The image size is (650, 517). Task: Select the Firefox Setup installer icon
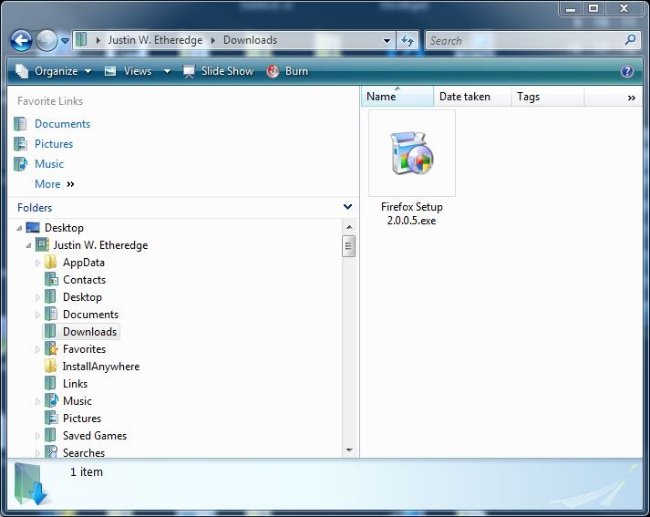(x=412, y=153)
